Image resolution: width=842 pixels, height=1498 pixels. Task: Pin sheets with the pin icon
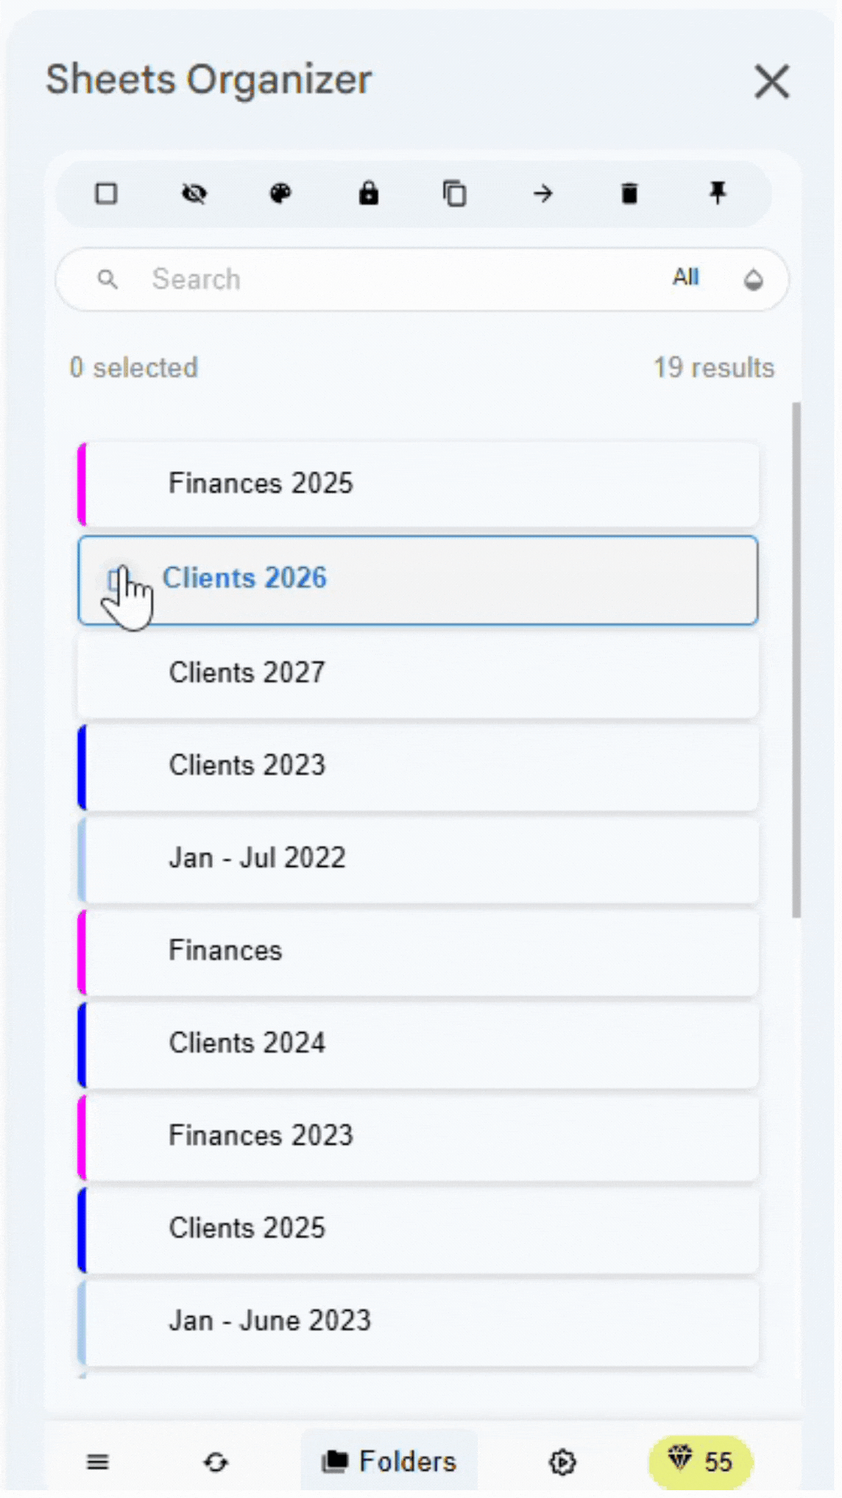coord(717,193)
